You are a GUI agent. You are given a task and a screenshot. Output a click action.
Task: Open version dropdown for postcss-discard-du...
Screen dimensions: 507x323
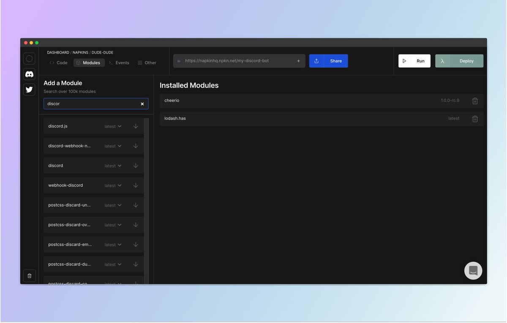113,264
